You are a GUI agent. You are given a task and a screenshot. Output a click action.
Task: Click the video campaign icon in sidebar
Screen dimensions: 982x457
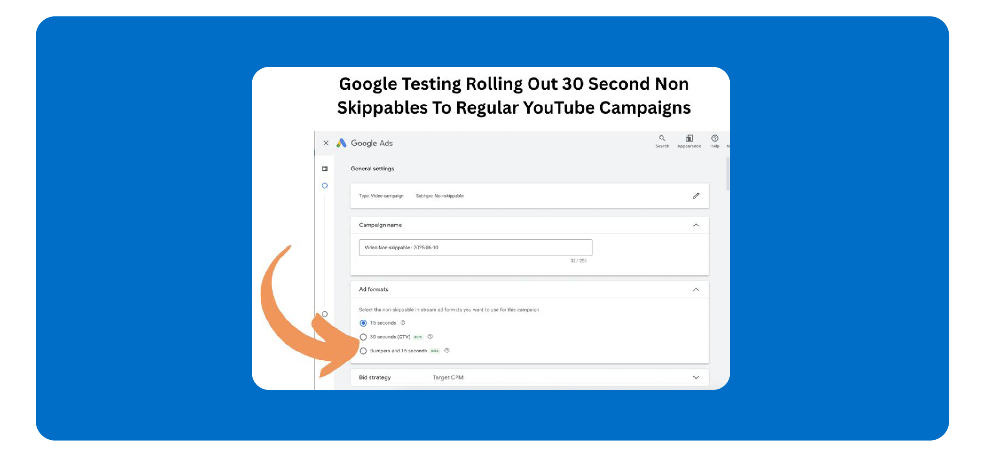click(324, 169)
